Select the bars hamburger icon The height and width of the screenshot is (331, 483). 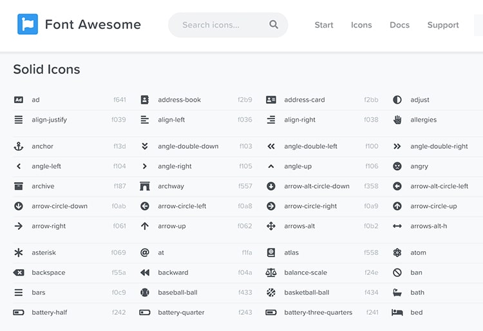(19, 292)
